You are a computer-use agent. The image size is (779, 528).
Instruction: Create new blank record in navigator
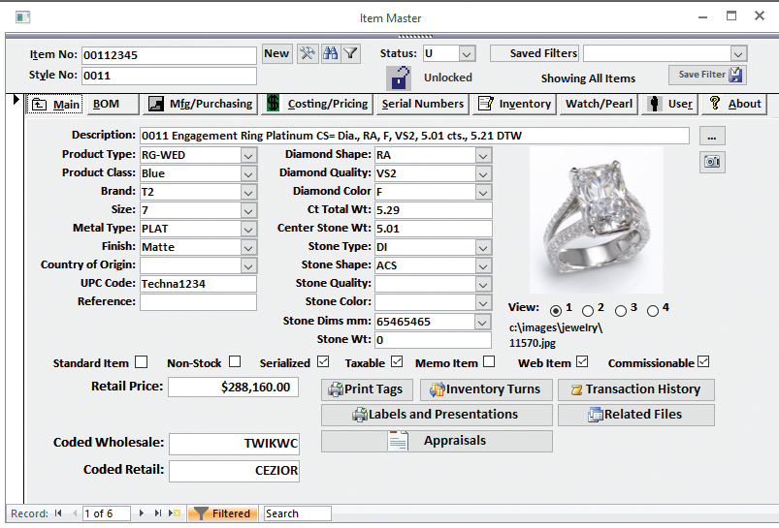[175, 513]
